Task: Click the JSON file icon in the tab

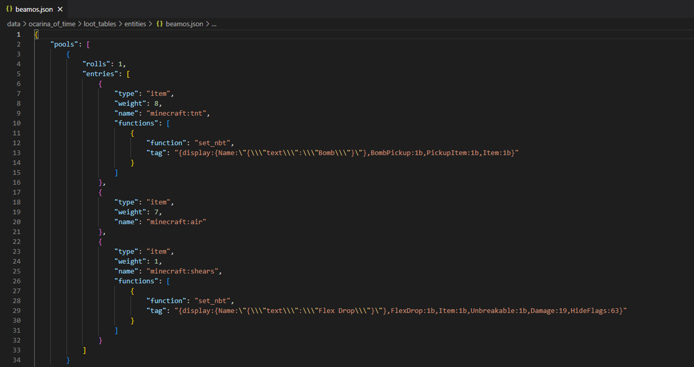Action: click(x=9, y=9)
